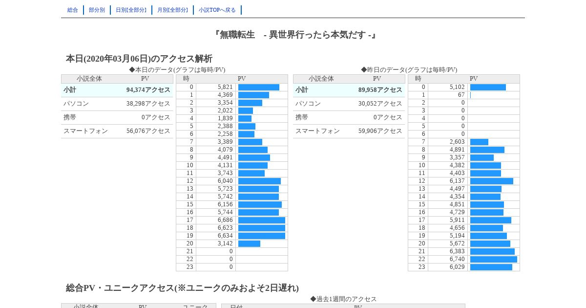
Task: Click today's PV value 5,723
Action: click(225, 189)
